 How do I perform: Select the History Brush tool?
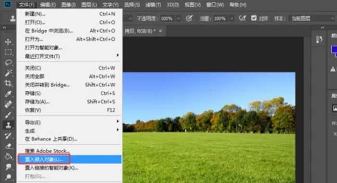tap(8, 135)
